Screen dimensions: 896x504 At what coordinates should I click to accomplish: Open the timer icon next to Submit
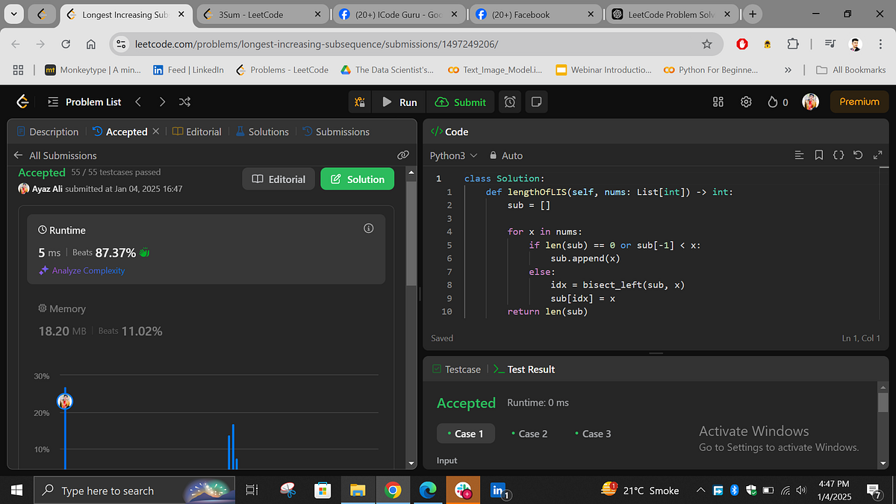(x=509, y=102)
